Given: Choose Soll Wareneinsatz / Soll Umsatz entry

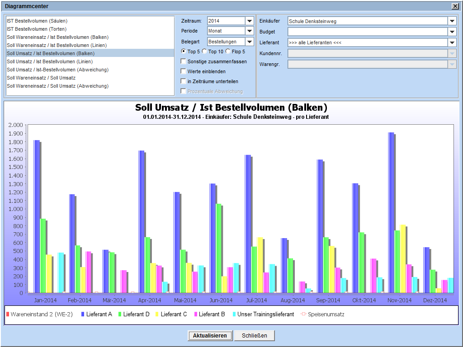Looking at the screenshot, I should pyautogui.click(x=41, y=78).
